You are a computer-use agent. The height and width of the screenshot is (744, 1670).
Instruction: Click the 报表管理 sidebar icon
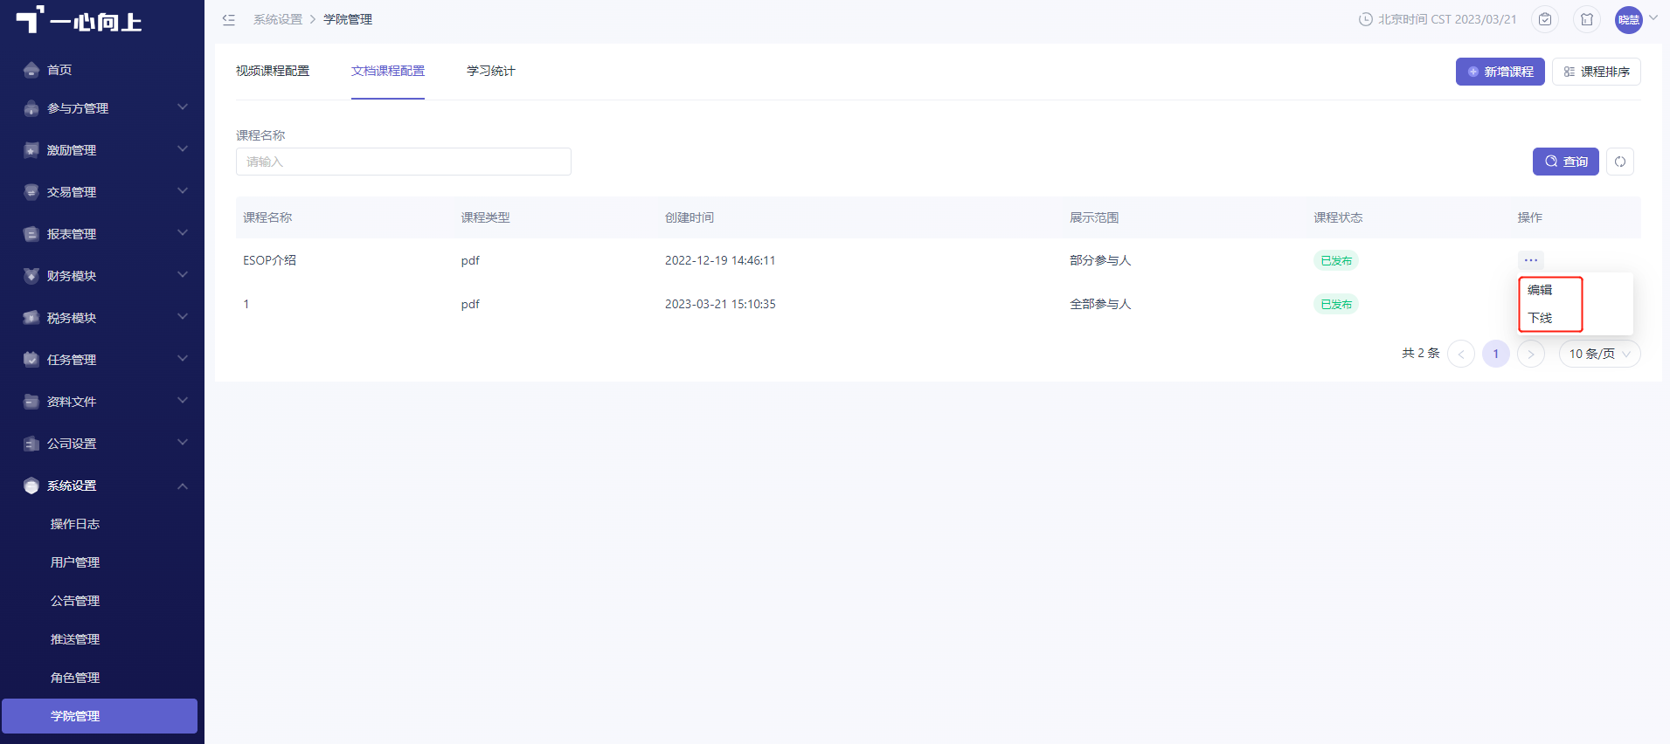tap(31, 234)
